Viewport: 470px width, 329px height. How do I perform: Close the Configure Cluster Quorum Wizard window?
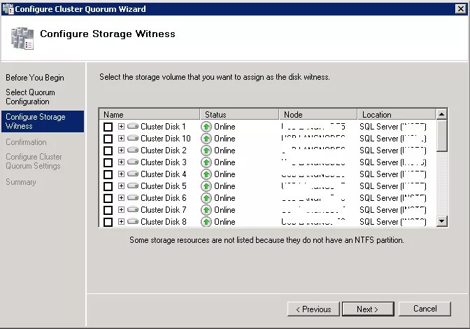(x=461, y=9)
